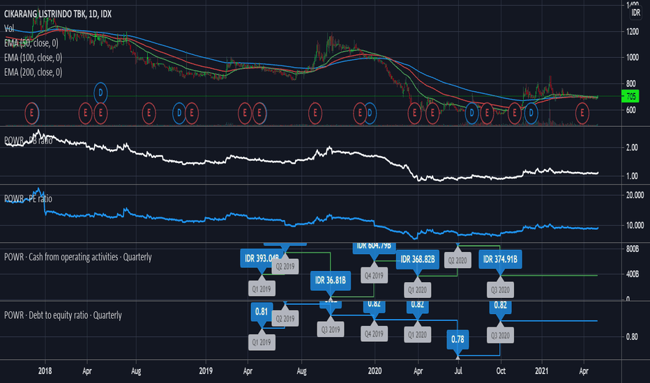Click the 800B cash flow axis value

[x=632, y=249]
